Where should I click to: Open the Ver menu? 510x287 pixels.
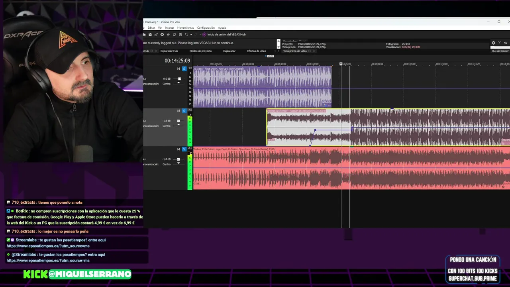[160, 28]
